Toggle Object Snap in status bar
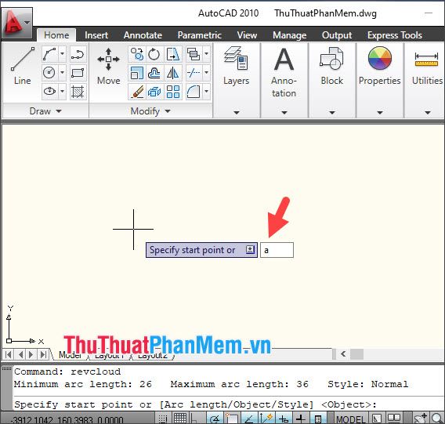Image resolution: width=445 pixels, height=424 pixels. pos(232,419)
